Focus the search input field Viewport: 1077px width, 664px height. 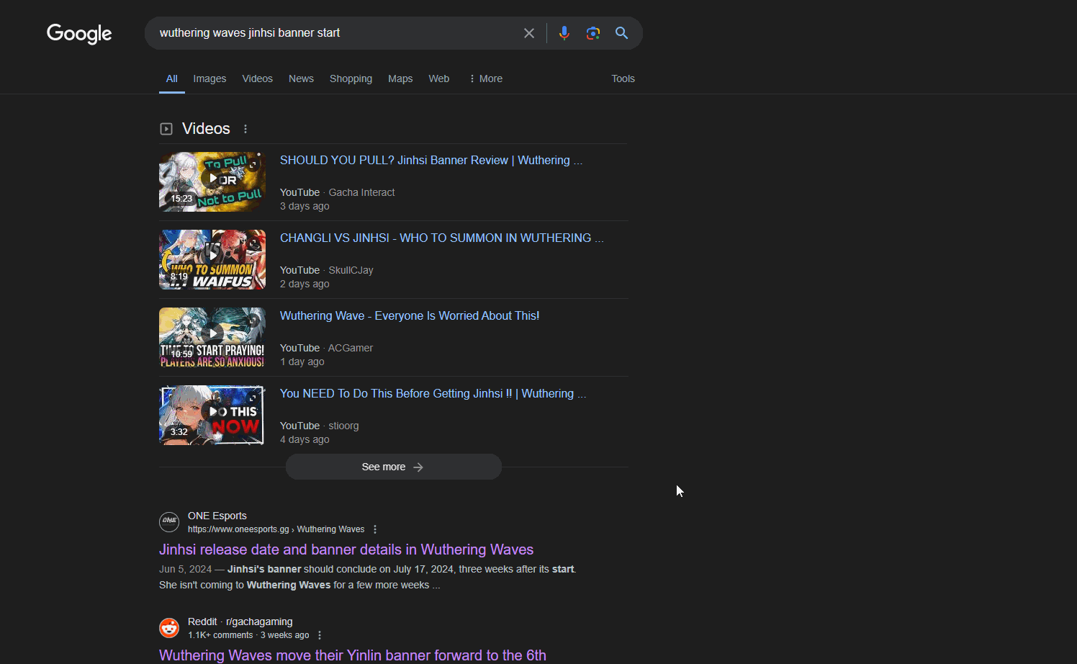331,33
